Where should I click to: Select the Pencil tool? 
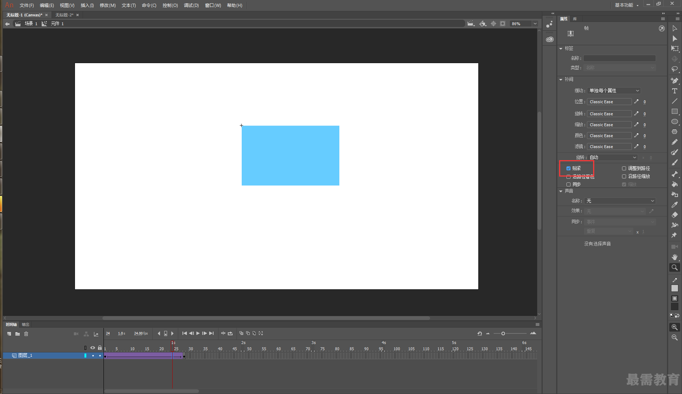click(675, 142)
